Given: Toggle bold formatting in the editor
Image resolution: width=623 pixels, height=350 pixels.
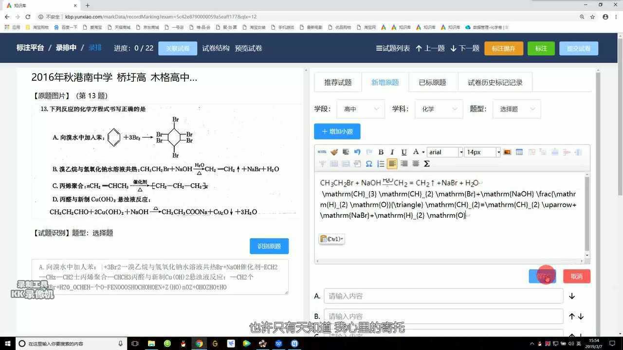Looking at the screenshot, I should point(381,152).
